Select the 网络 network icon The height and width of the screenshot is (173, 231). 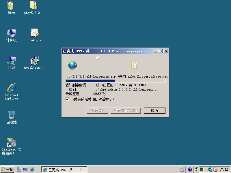(11, 63)
